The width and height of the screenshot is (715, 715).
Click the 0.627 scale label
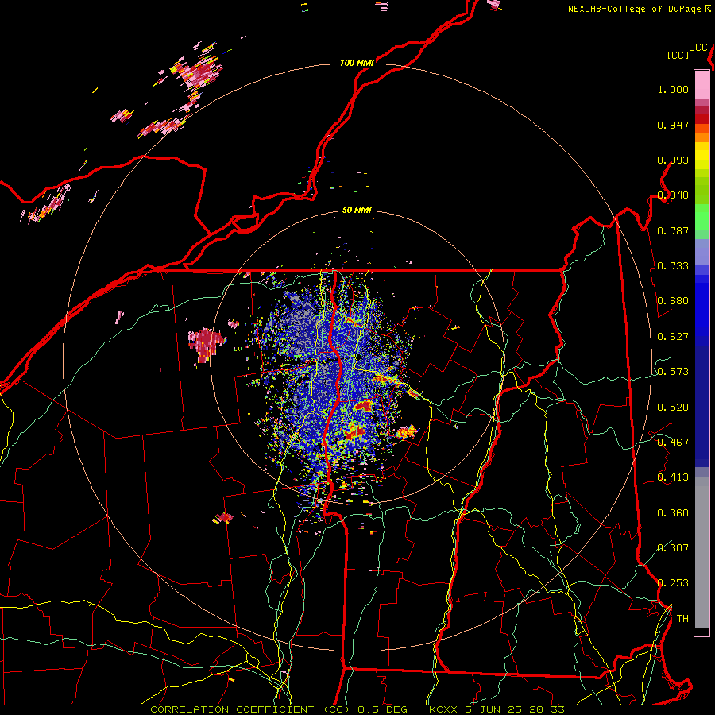coord(673,337)
